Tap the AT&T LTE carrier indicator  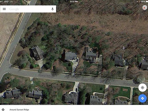click(x=8, y=2)
